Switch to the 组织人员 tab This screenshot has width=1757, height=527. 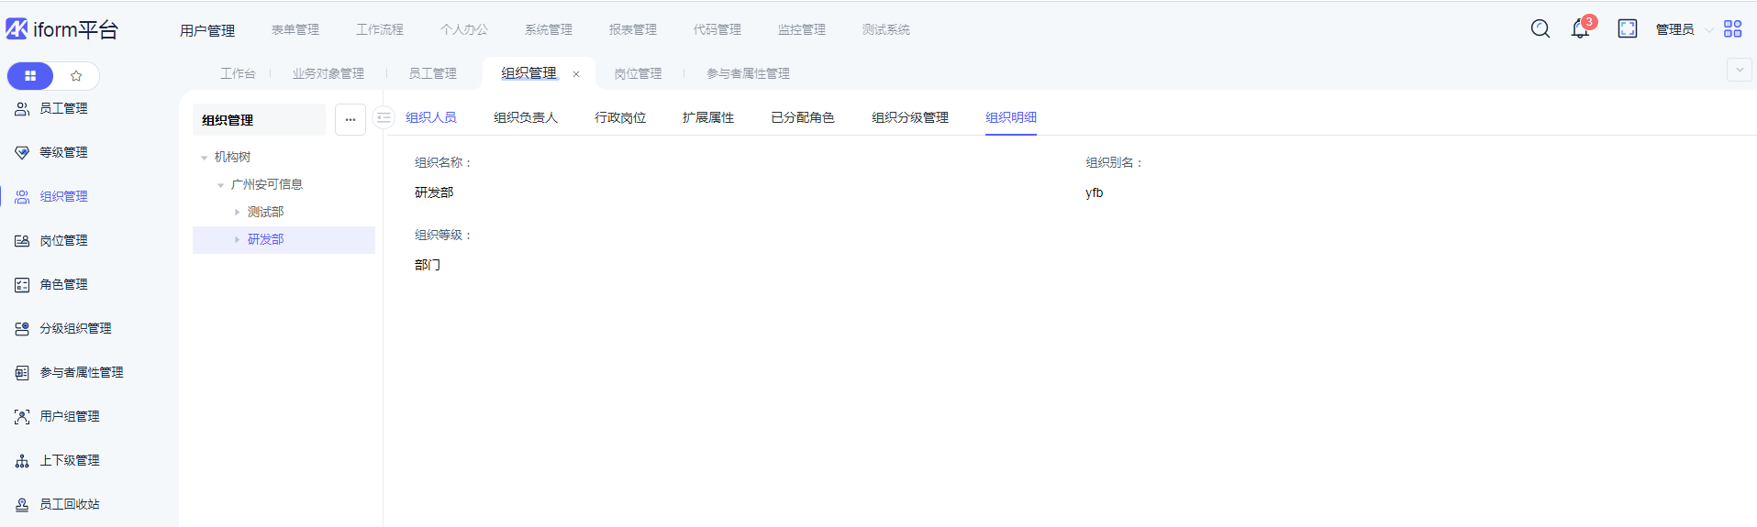click(431, 117)
